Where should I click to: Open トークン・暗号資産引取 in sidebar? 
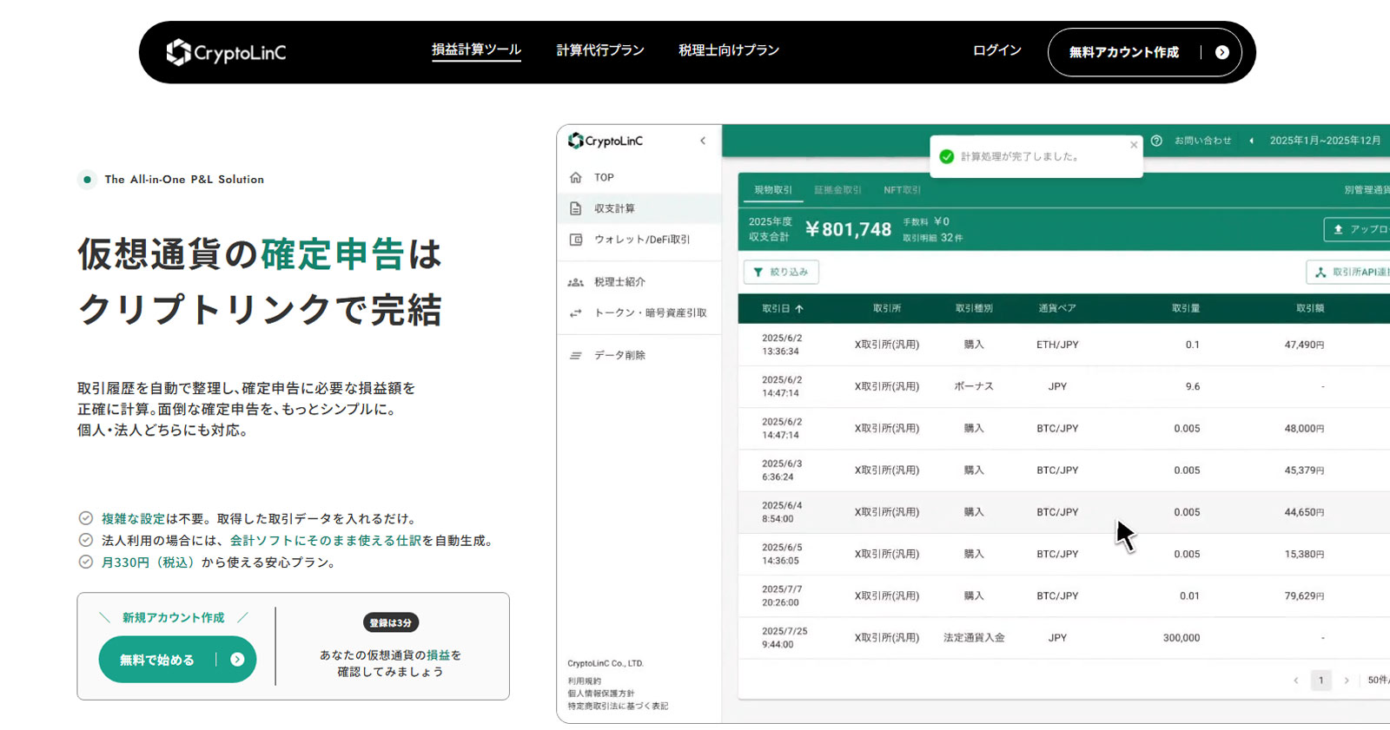coord(639,313)
